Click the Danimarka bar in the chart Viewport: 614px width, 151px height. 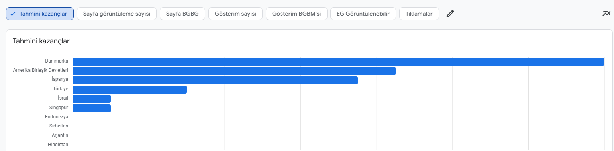339,62
